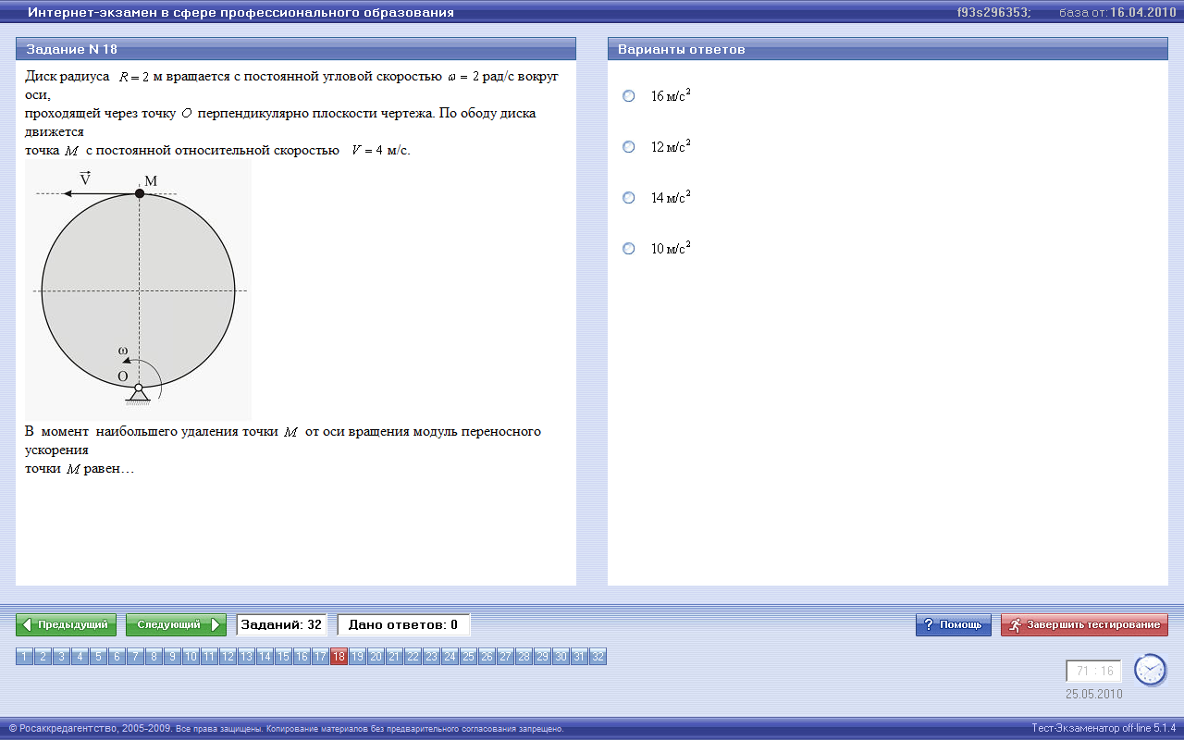The image size is (1184, 740).
Task: Click the Дано ответов: 0 counter field
Action: tap(403, 625)
